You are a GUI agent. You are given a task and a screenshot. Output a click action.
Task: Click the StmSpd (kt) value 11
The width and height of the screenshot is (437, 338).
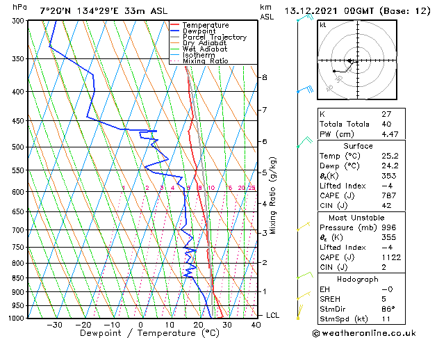coord(386,319)
